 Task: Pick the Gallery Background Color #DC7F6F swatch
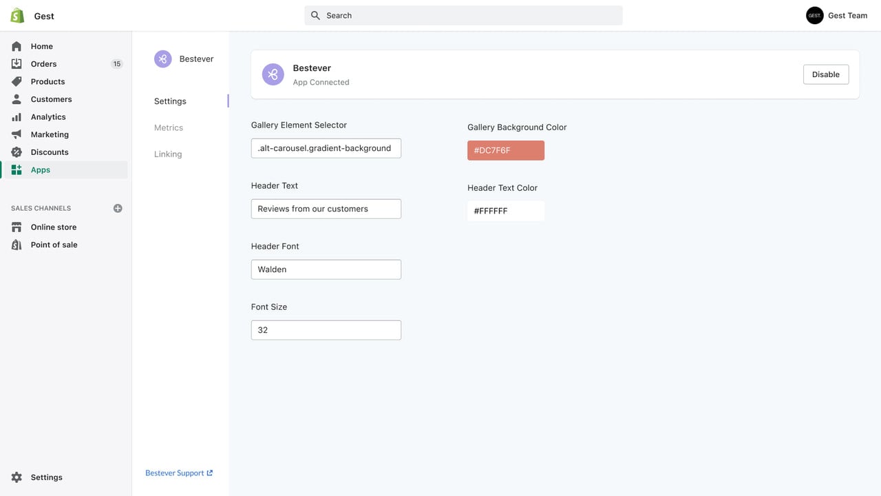coord(506,150)
